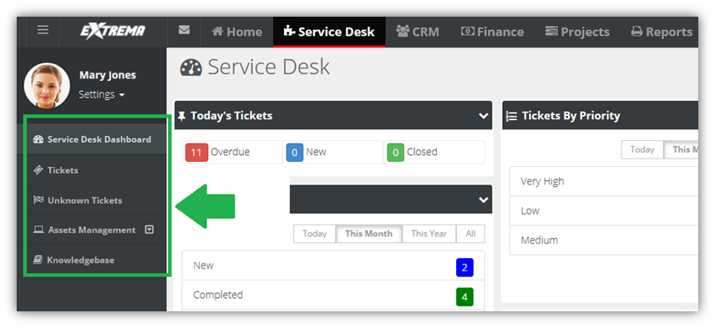Select the This Year filter
The image size is (715, 328).
[428, 234]
